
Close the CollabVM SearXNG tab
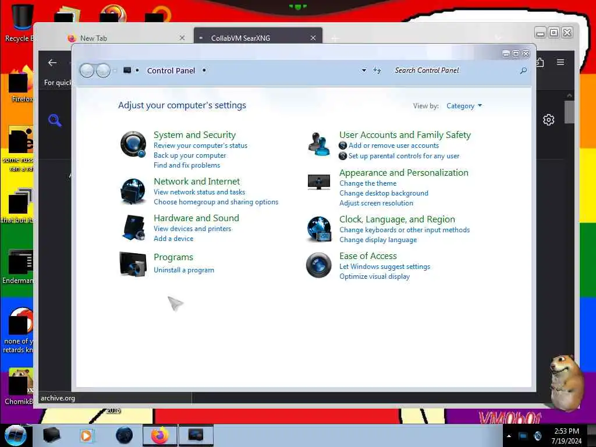click(313, 38)
